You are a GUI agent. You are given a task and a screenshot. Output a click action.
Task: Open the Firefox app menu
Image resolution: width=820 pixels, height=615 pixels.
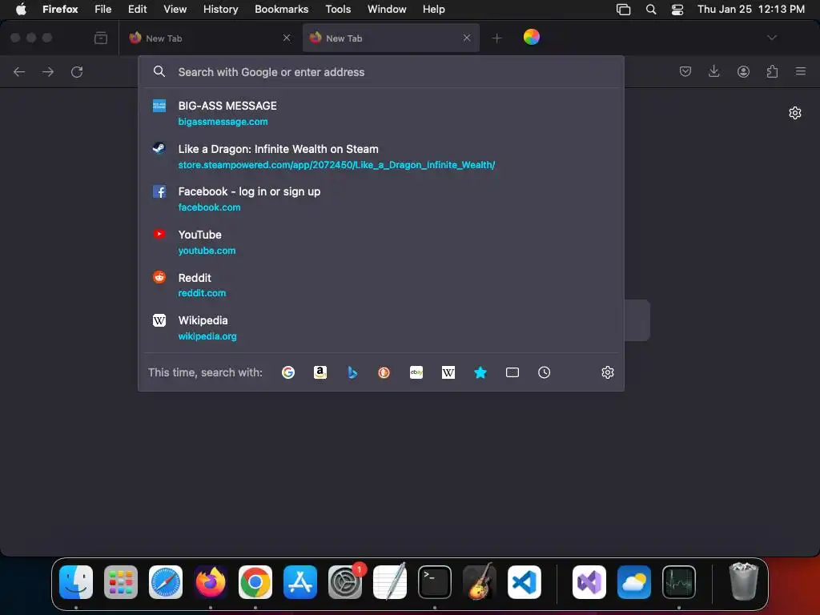[60, 9]
